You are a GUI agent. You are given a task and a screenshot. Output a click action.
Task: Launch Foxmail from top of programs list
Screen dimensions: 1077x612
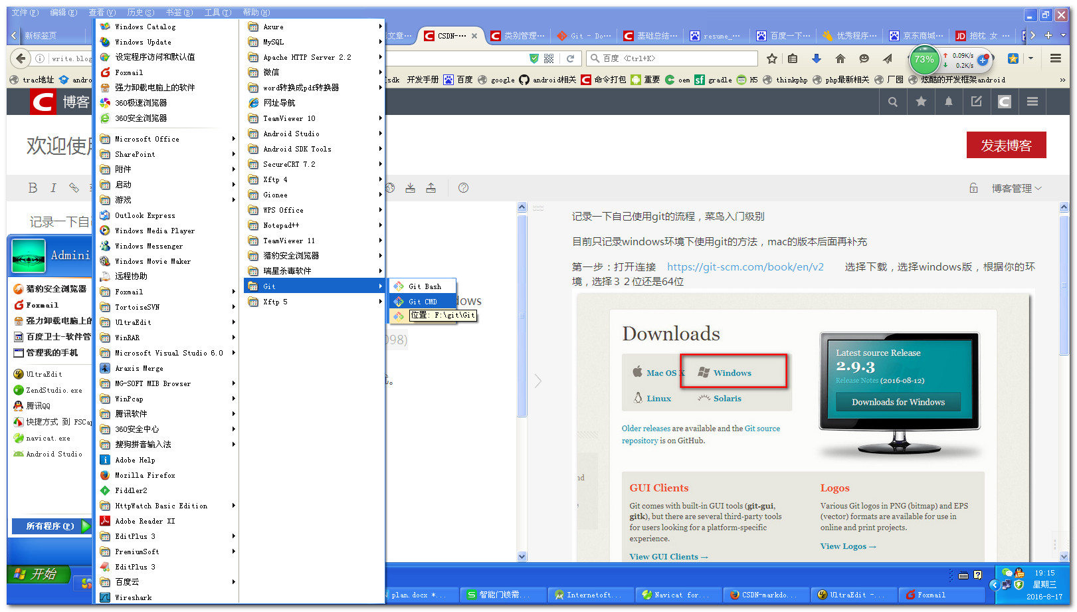167,72
